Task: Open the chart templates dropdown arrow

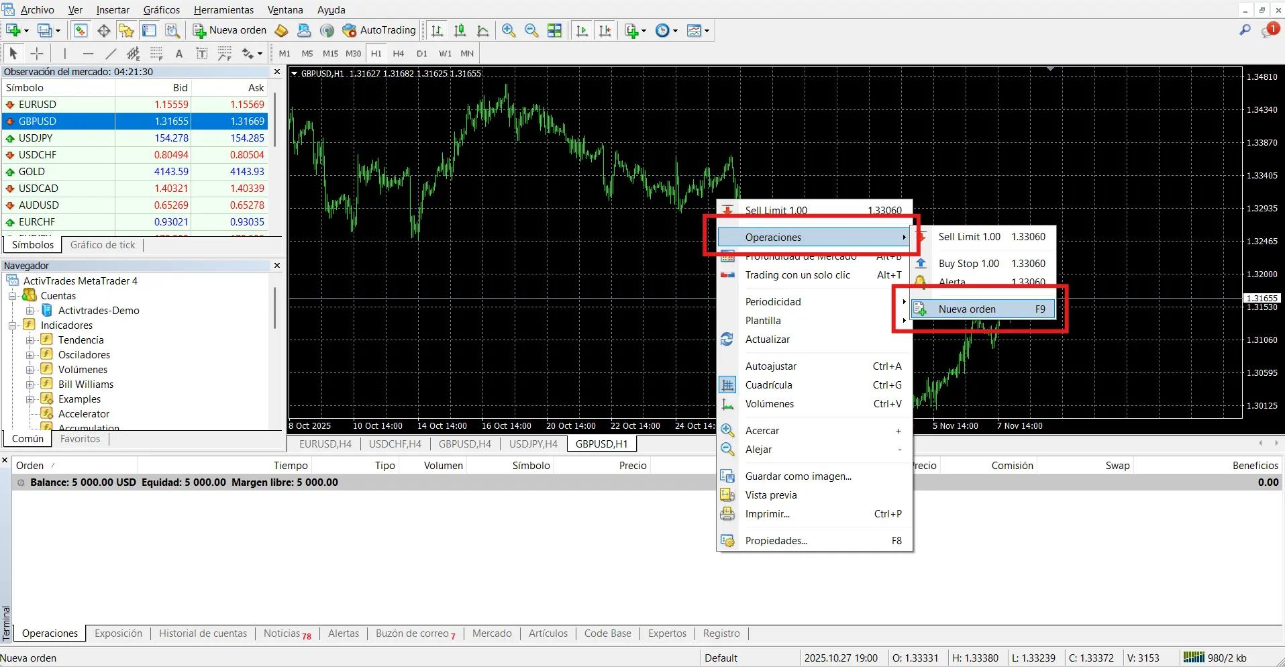Action: [x=707, y=30]
